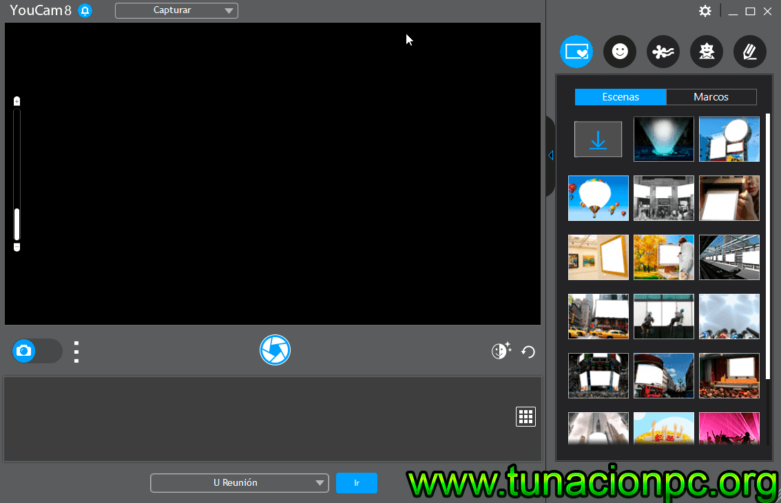
Task: Choose the Times Square screen scene
Action: 598,376
